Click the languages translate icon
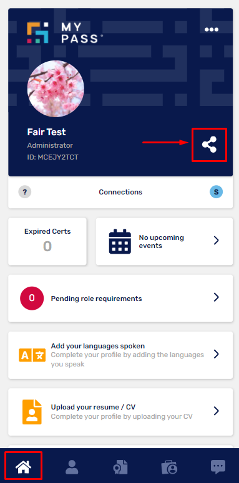The image size is (239, 483). [32, 355]
